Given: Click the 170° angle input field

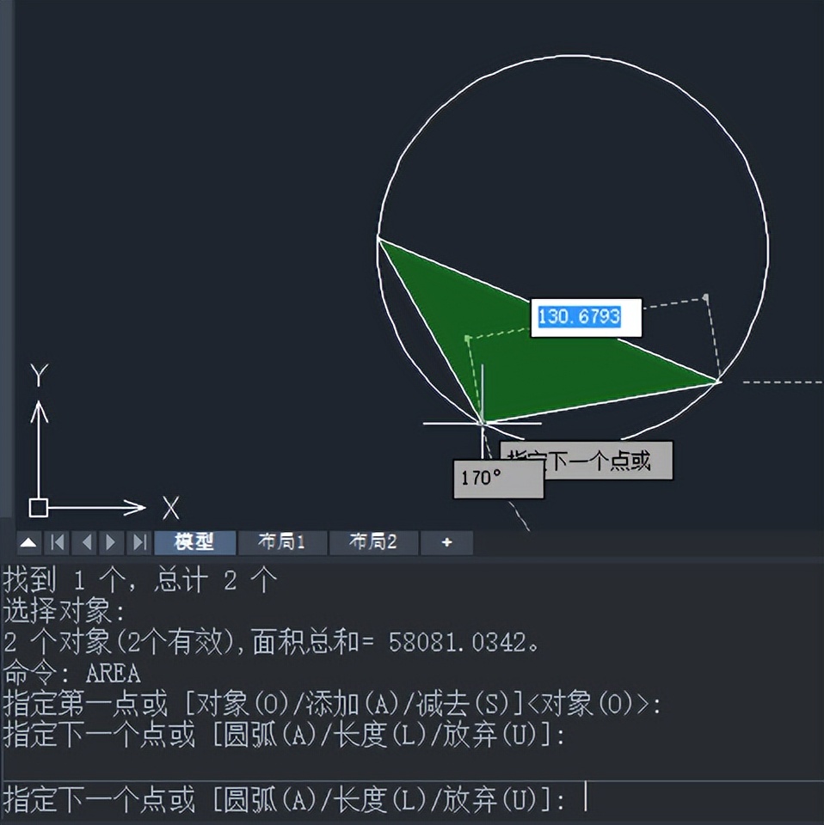Looking at the screenshot, I should point(497,480).
